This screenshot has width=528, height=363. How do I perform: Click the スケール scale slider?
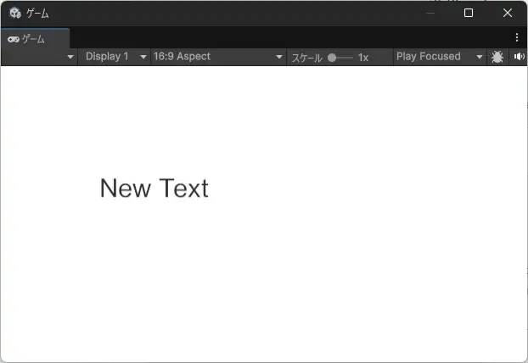click(340, 58)
